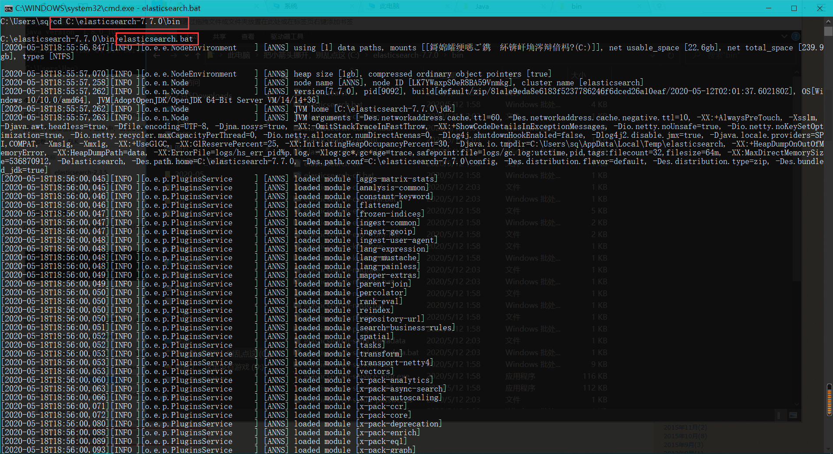The image size is (833, 454).
Task: Click the console scrollbar down arrow
Action: (x=828, y=449)
